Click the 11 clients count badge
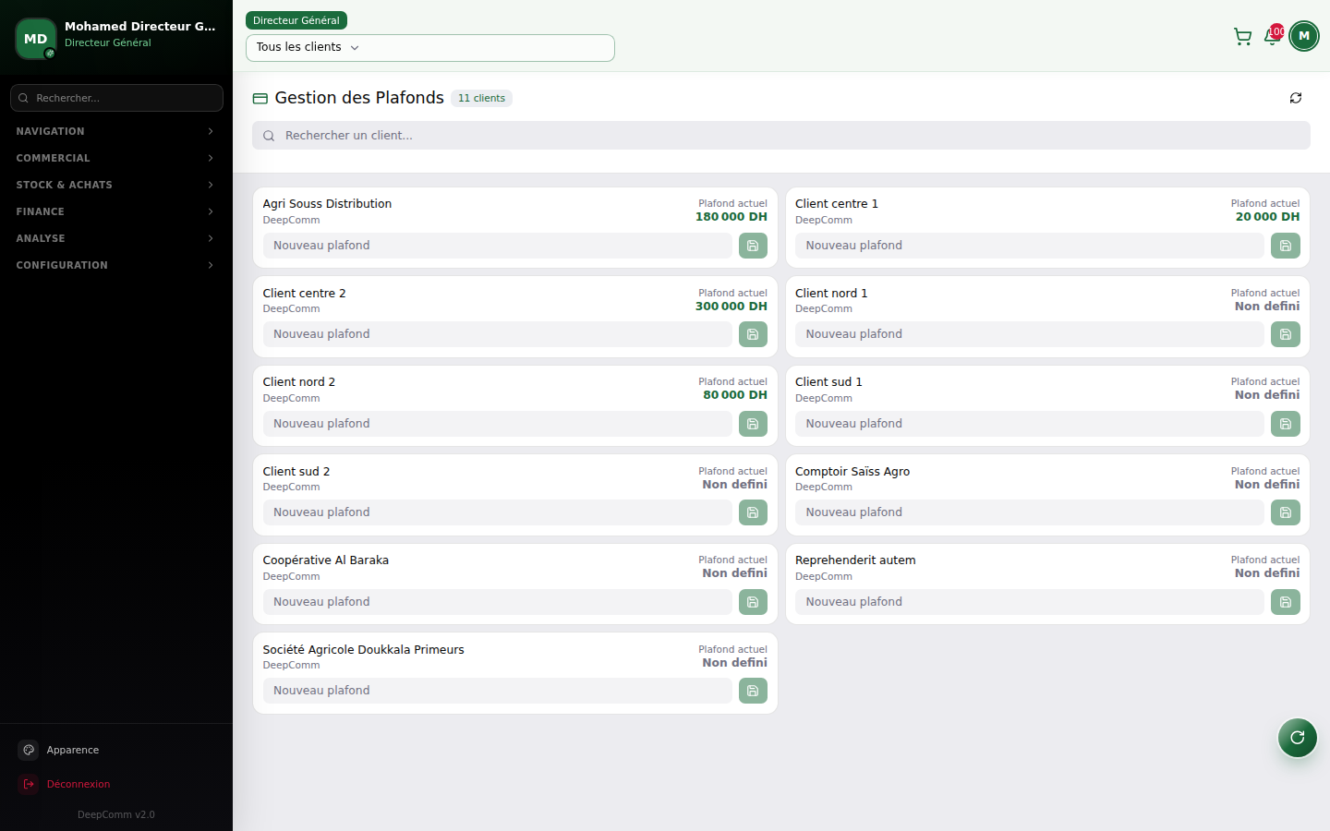This screenshot has height=831, width=1330. pos(481,98)
